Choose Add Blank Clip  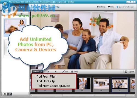[46, 81]
